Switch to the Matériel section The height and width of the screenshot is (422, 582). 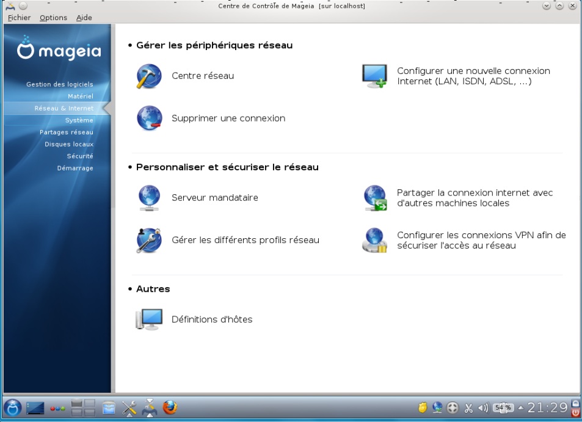click(x=81, y=96)
